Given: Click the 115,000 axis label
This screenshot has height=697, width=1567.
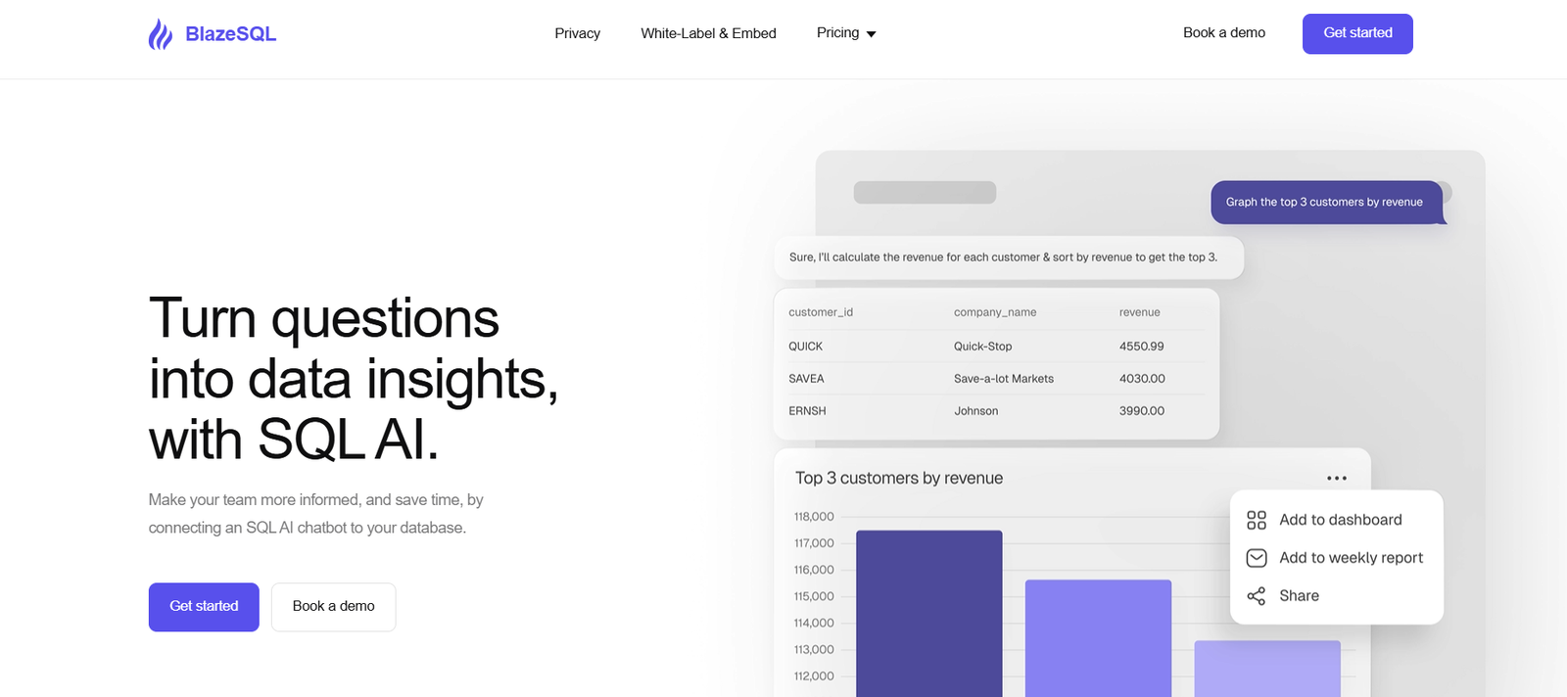Looking at the screenshot, I should click(814, 596).
